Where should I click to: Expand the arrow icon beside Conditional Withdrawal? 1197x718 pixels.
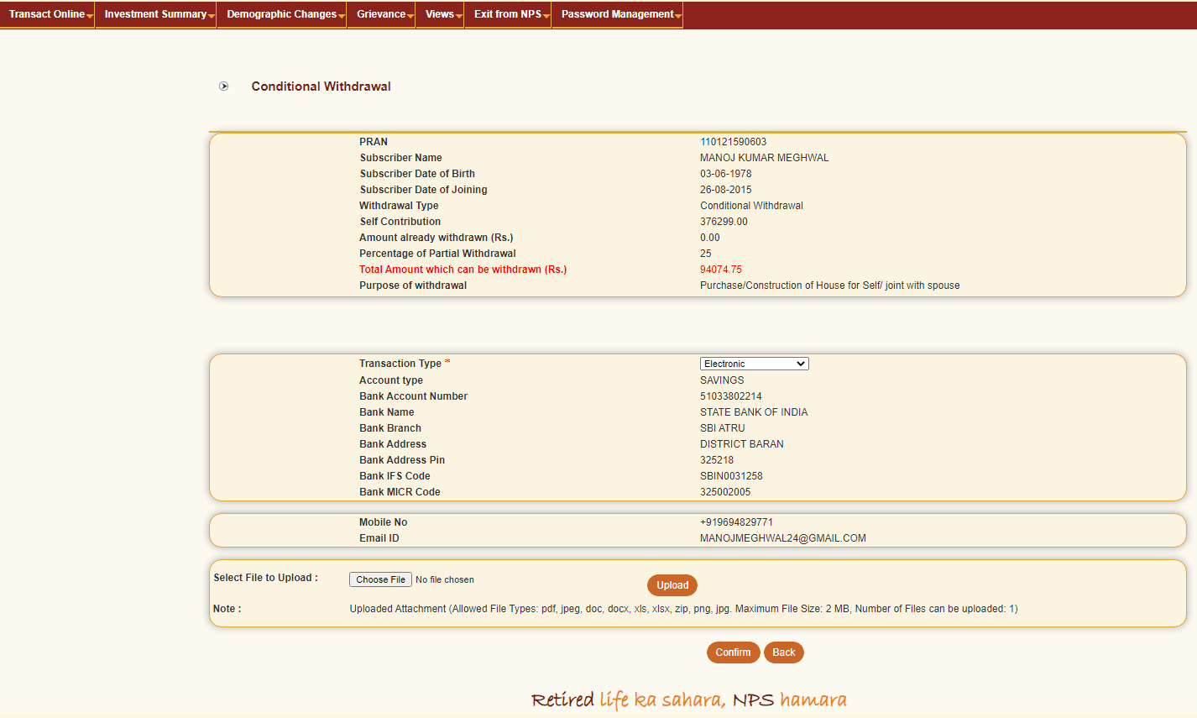pos(223,86)
